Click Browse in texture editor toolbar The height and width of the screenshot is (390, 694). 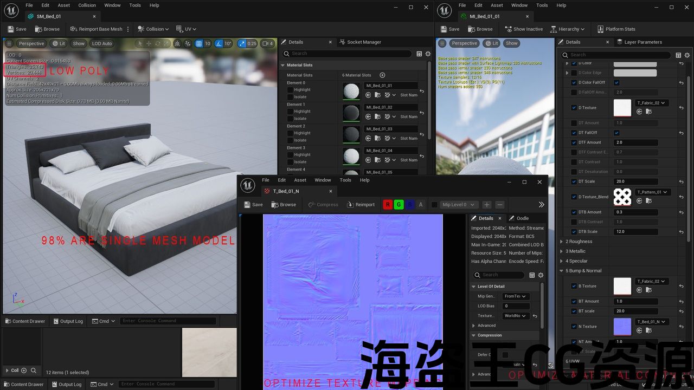click(284, 205)
